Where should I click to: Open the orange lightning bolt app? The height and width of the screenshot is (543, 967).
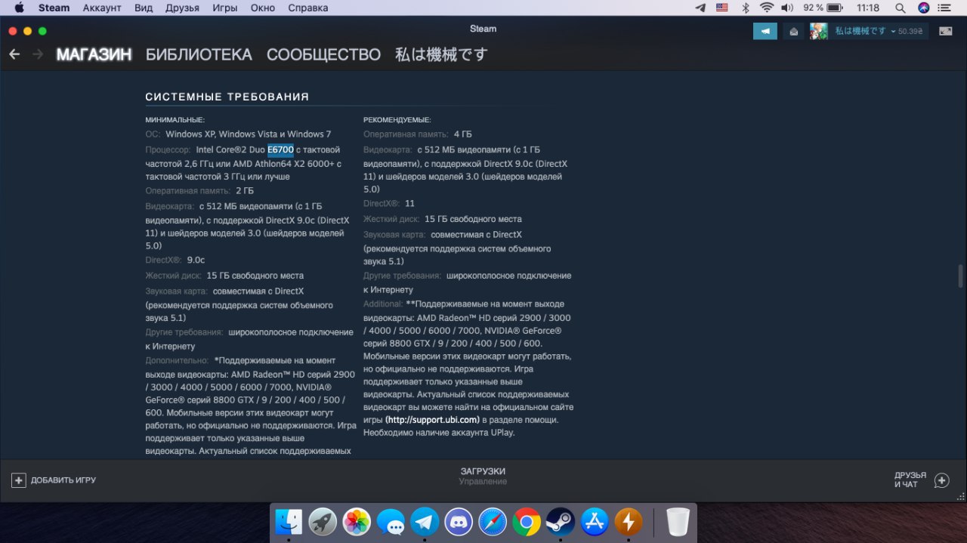tap(629, 522)
